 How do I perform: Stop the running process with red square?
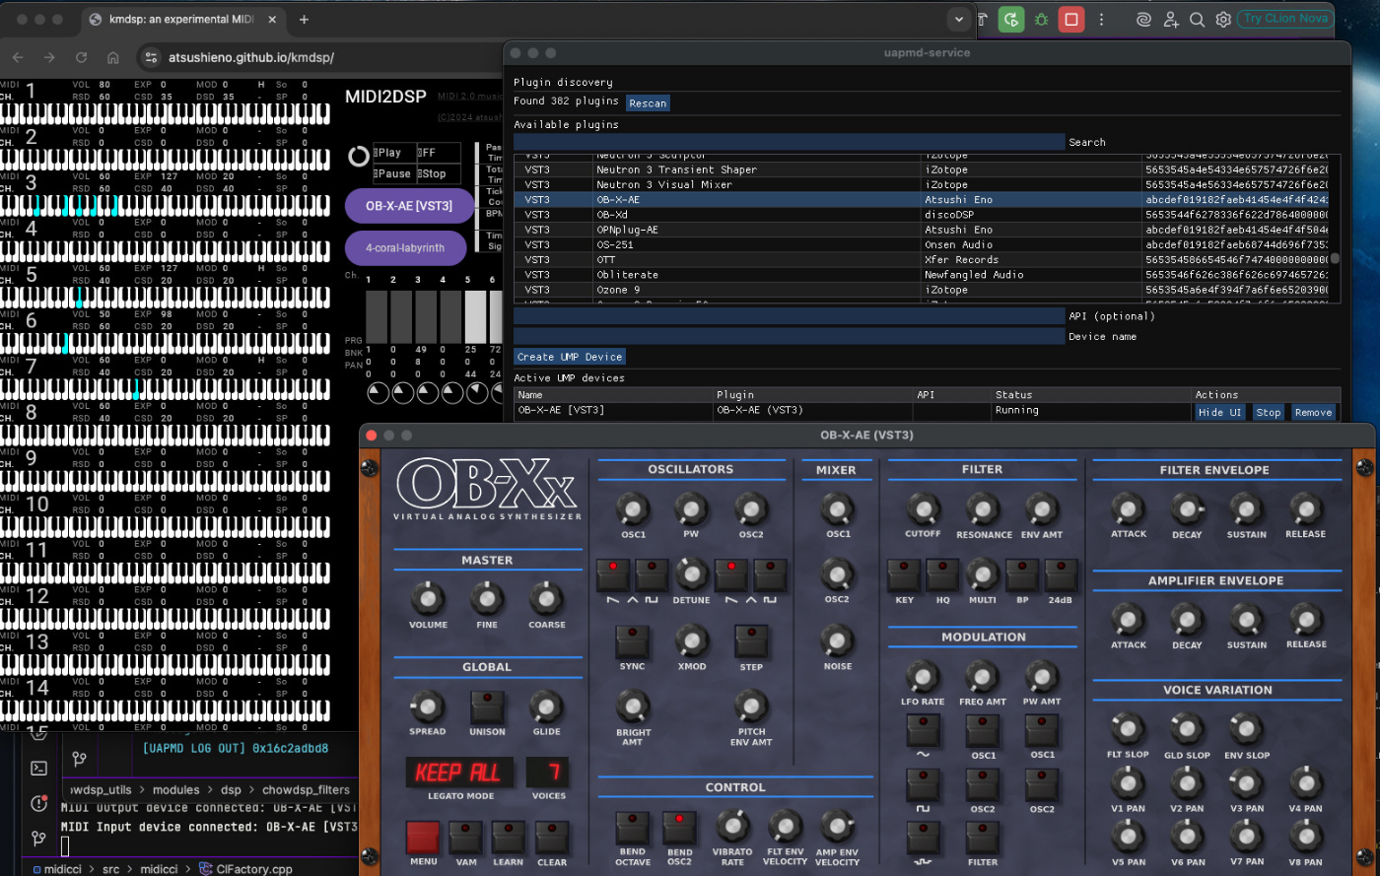1071,19
